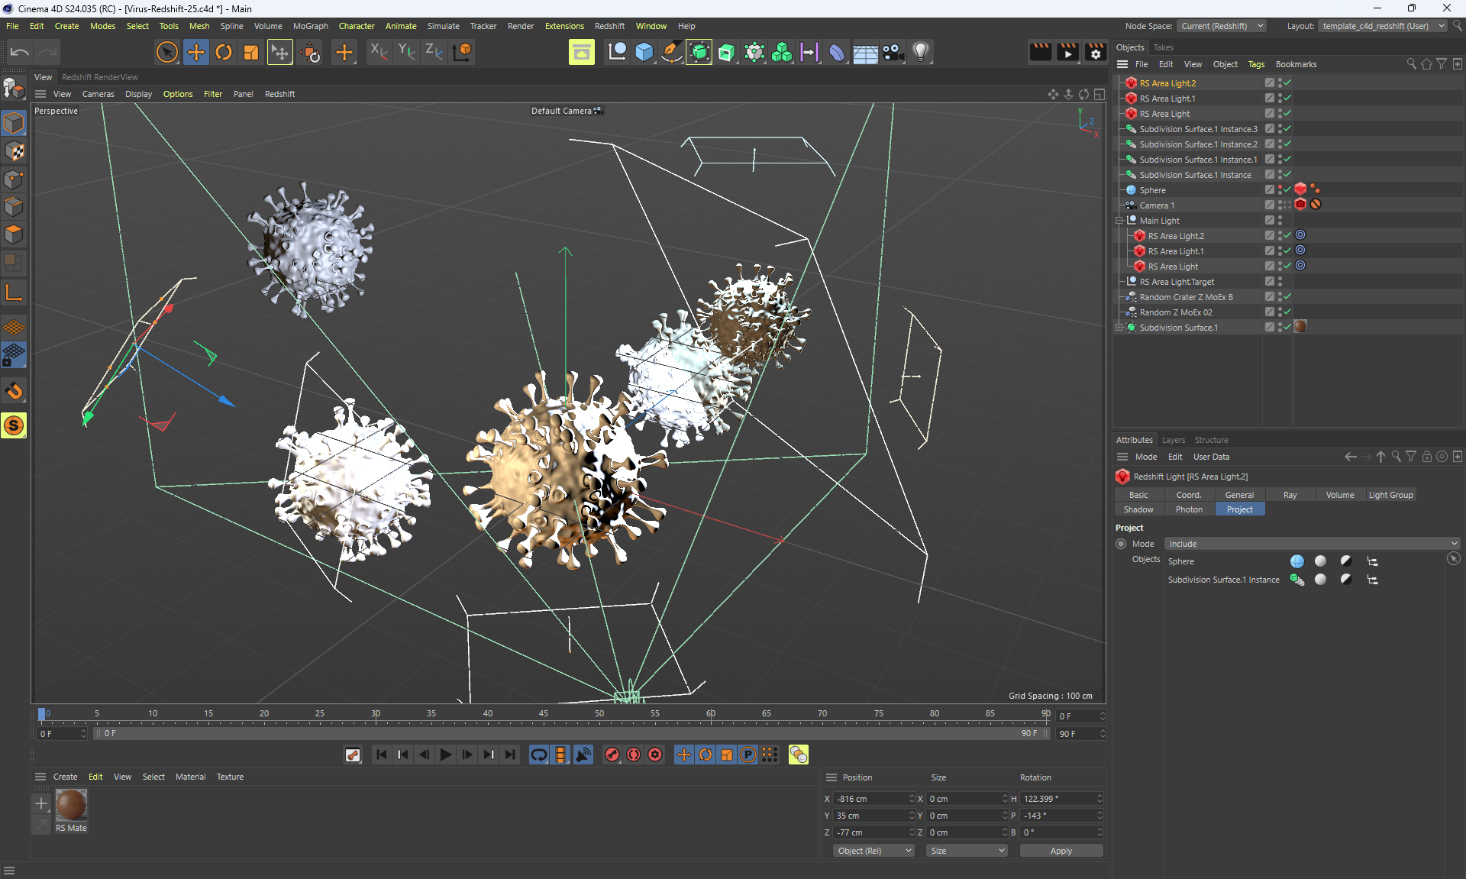The width and height of the screenshot is (1466, 879).
Task: Open the MoGraph menu
Action: [x=310, y=26]
